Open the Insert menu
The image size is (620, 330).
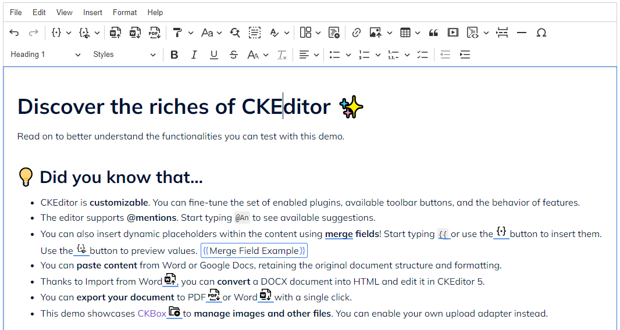click(92, 13)
